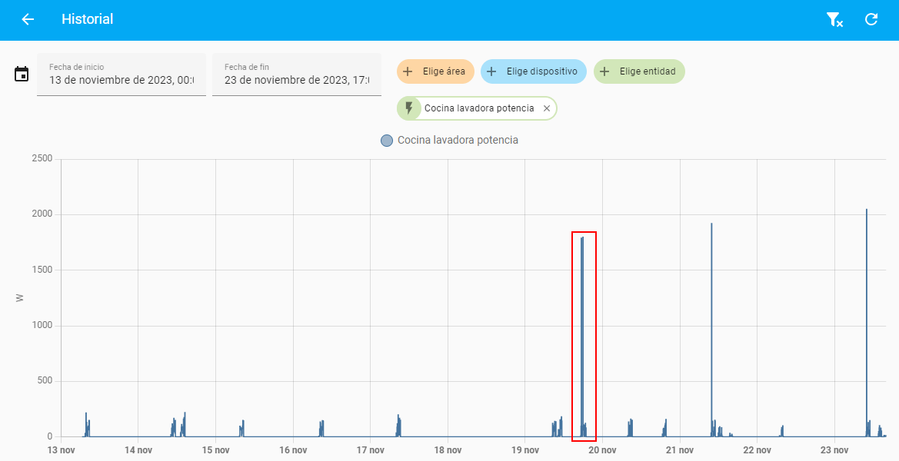Click the plus icon on Elige área
The height and width of the screenshot is (461, 899).
(x=408, y=71)
